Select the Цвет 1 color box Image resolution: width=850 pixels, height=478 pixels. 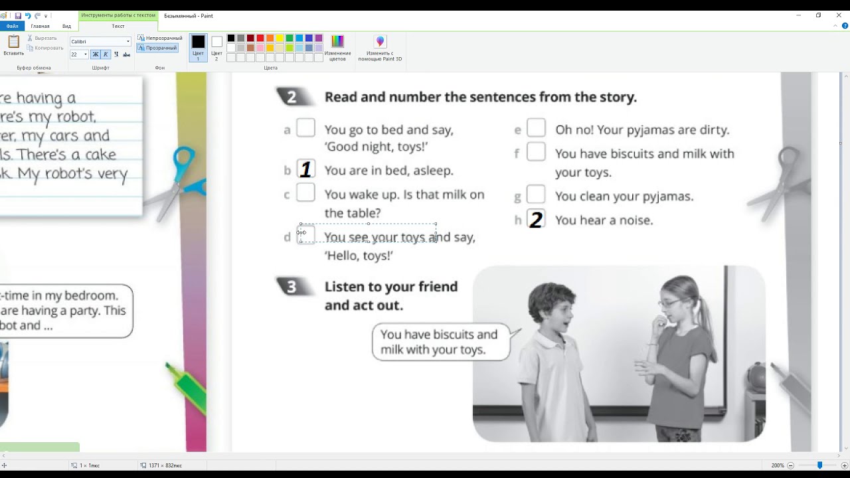tap(198, 47)
